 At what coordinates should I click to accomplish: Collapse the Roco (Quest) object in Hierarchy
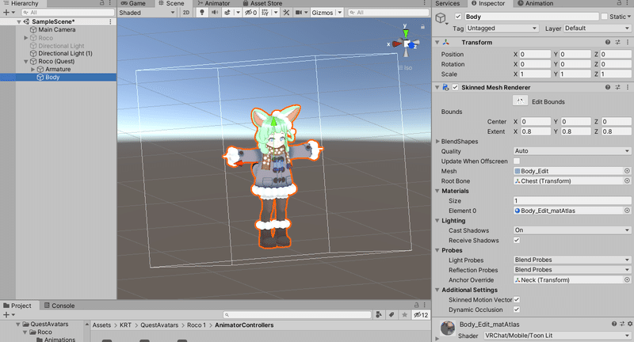click(26, 62)
